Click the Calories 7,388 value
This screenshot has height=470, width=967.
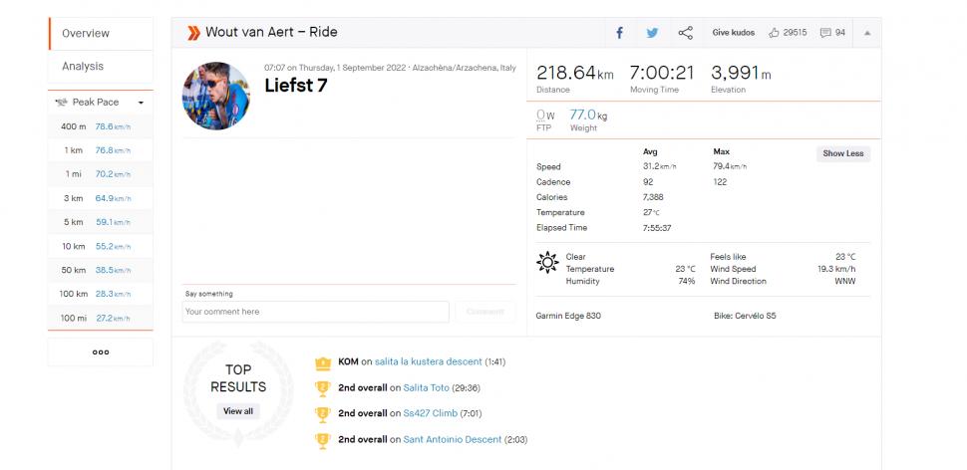pos(653,198)
